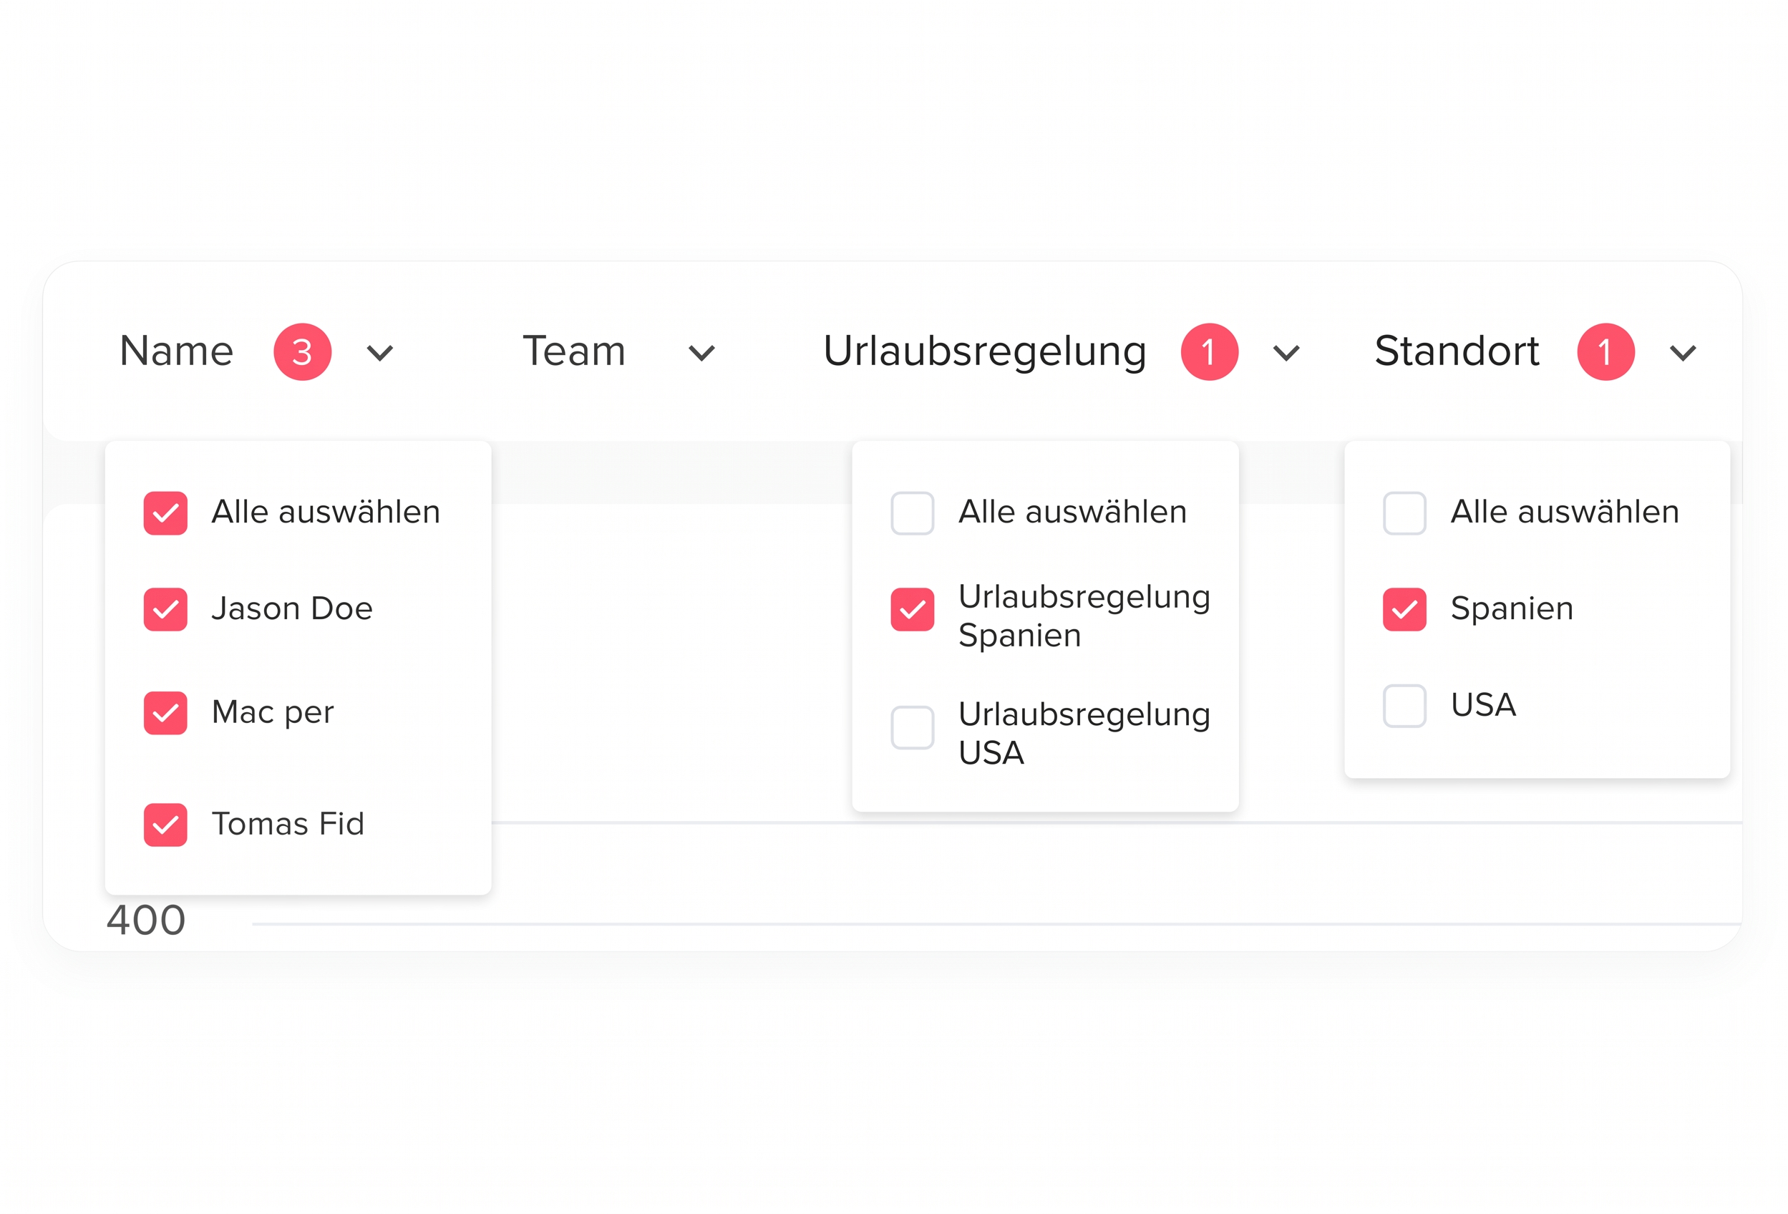Toggle the Standort dropdown chevron

pyautogui.click(x=1683, y=353)
